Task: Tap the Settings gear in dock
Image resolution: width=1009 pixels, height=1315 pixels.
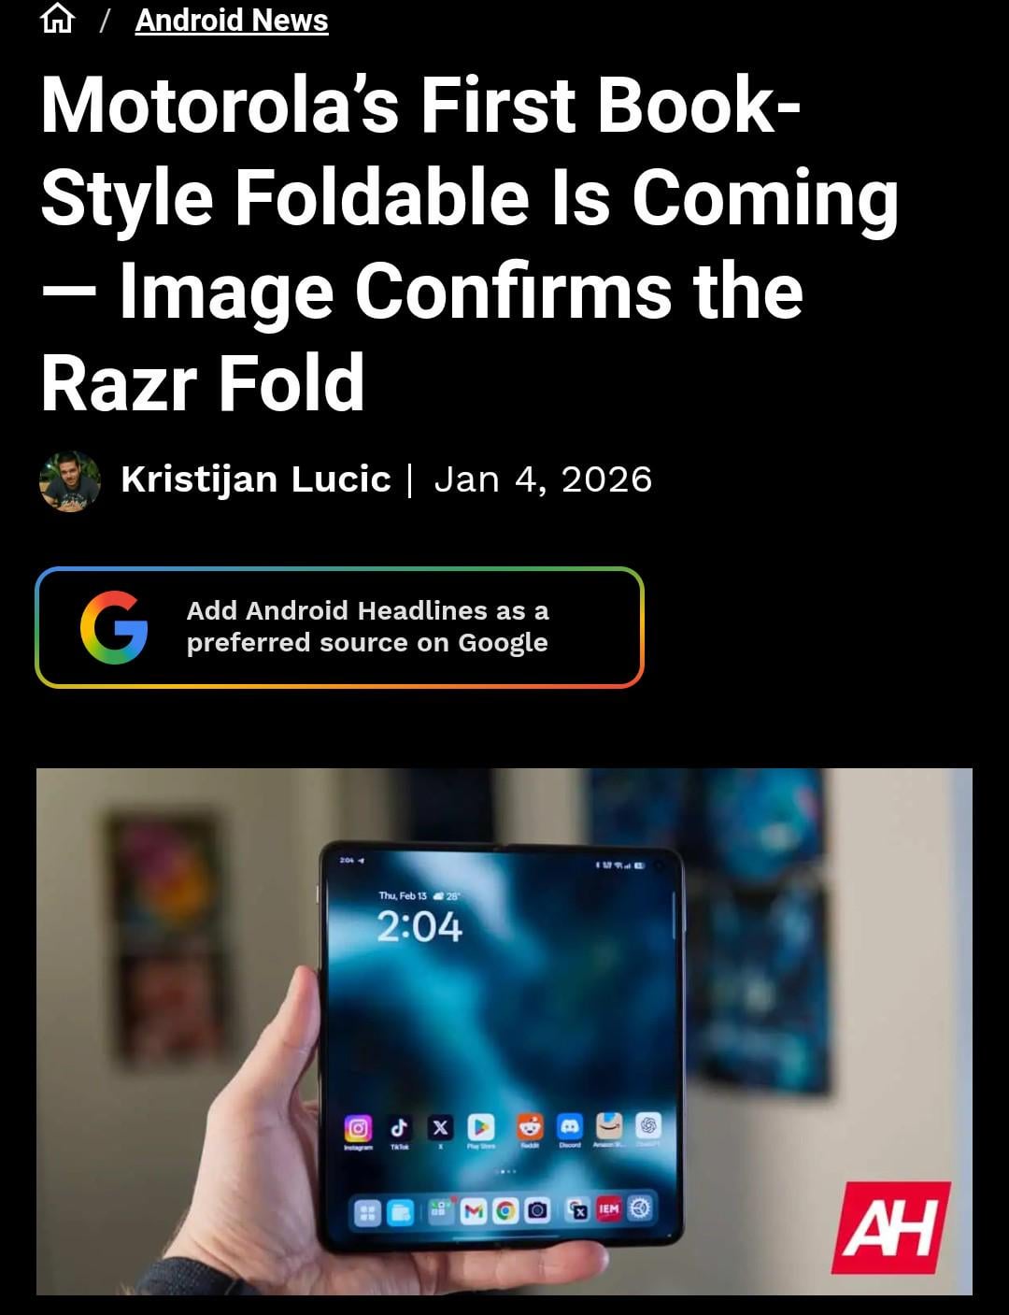Action: (640, 1208)
